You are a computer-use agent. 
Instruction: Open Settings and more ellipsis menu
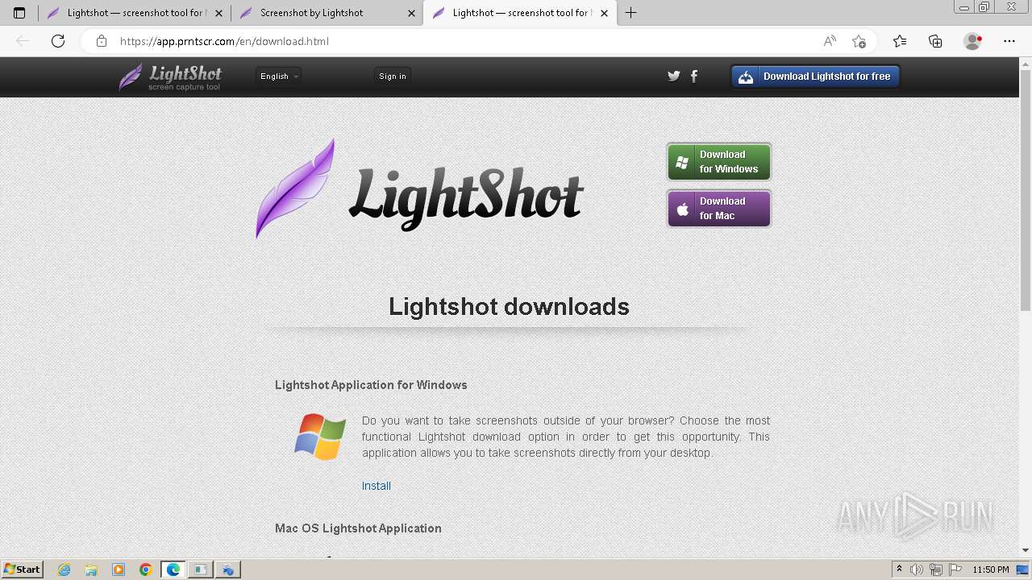[x=1009, y=41]
